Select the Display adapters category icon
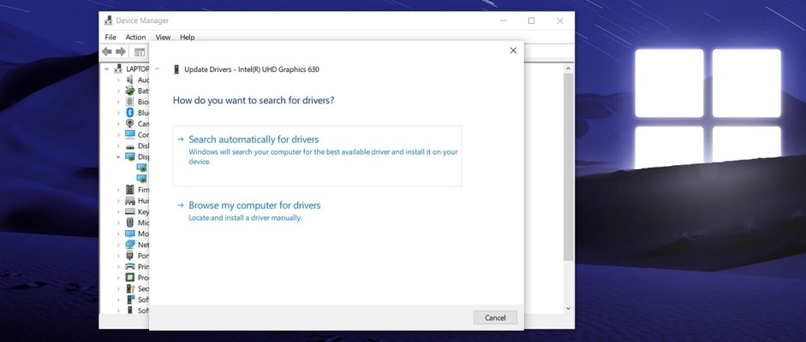Screen dimensions: 806x342 [x=129, y=156]
